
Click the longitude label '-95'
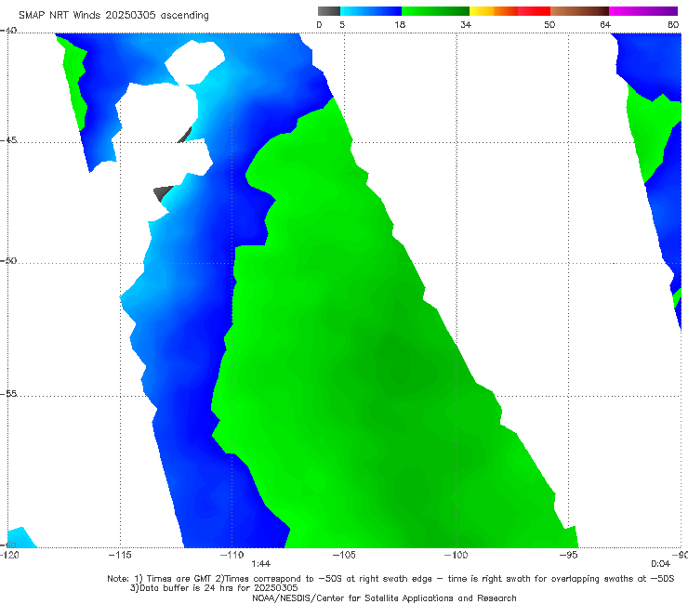point(569,555)
